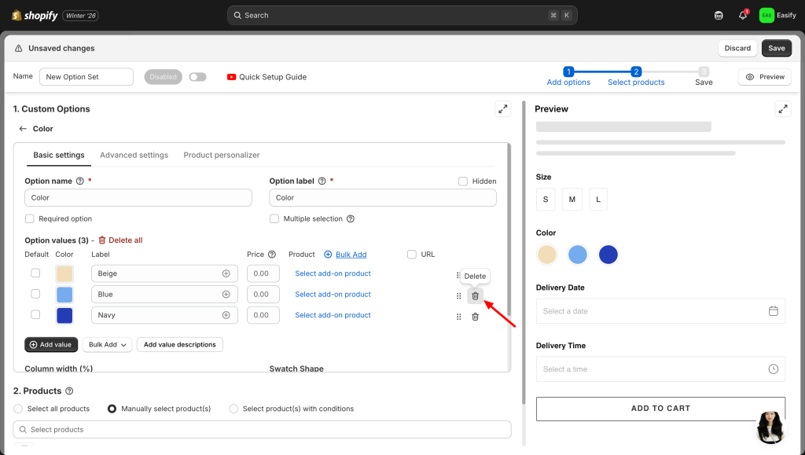Expand the Preview panel to fullscreen

tap(782, 109)
